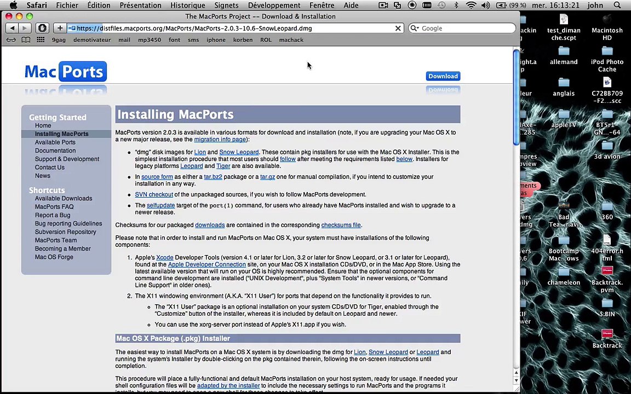The width and height of the screenshot is (631, 394).
Task: Select chameleon folder on desktop
Action: pos(564,276)
